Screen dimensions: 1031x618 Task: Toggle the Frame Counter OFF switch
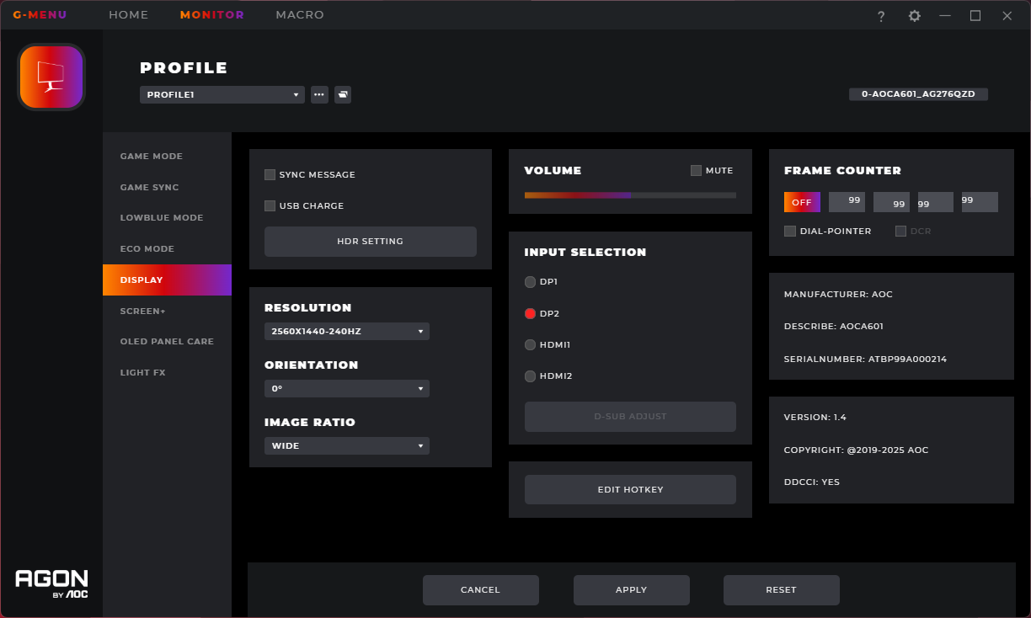tap(802, 202)
